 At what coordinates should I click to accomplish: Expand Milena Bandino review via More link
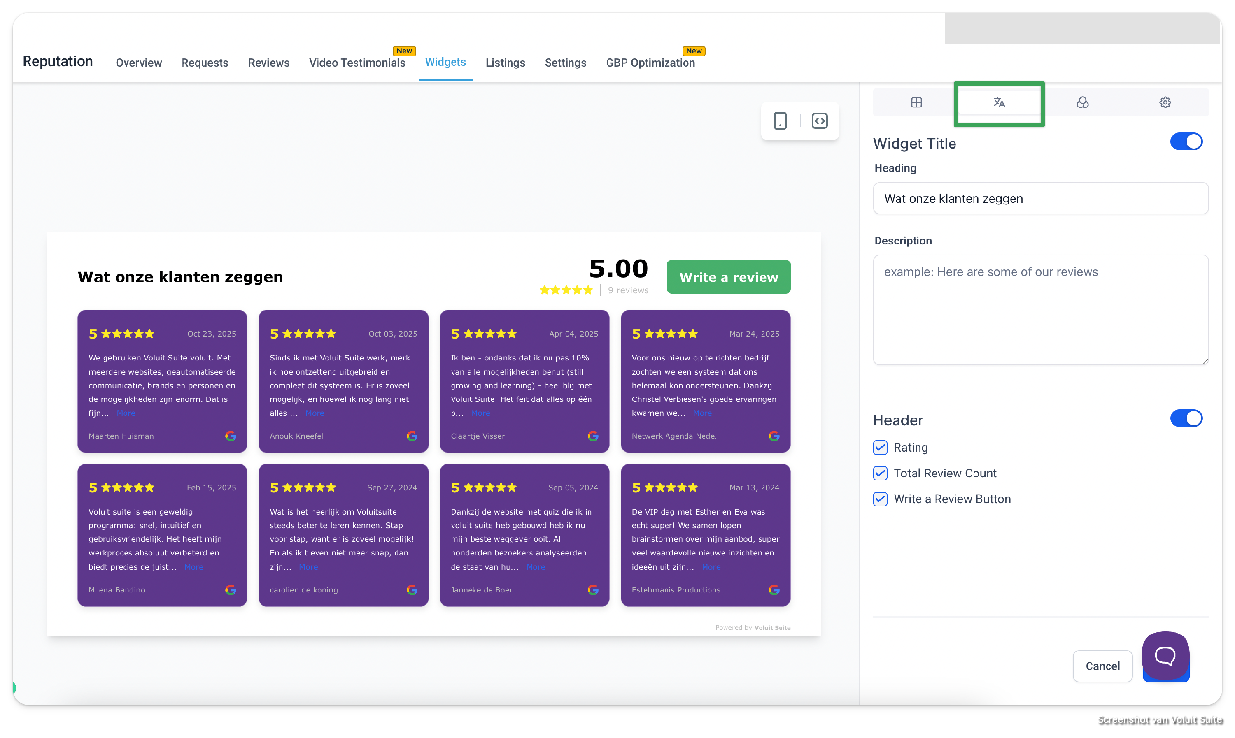(x=193, y=567)
